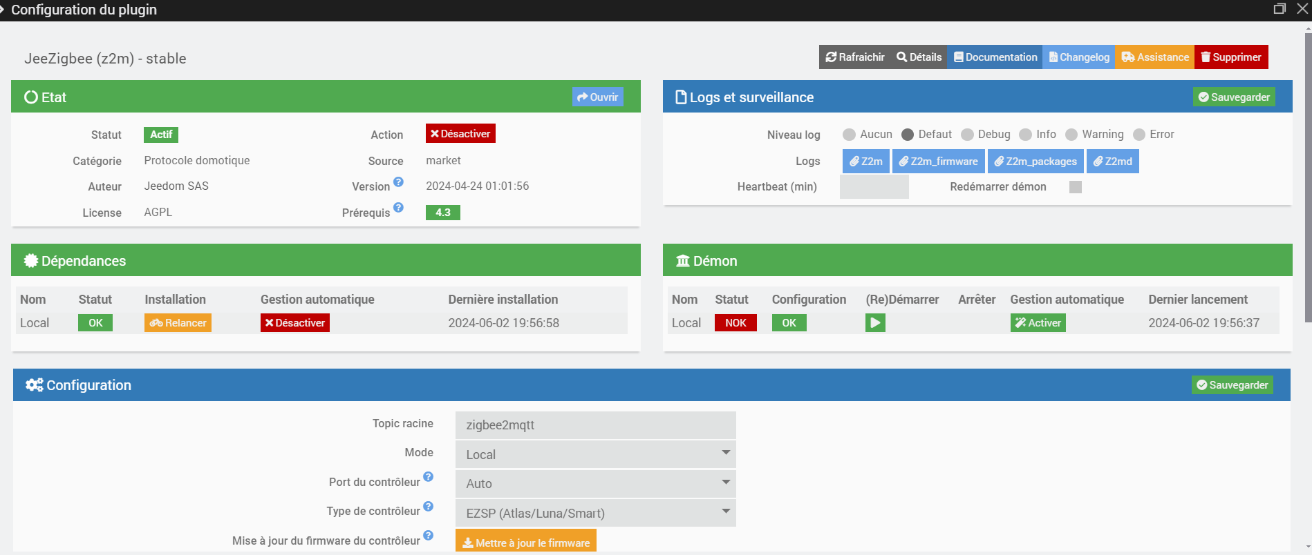Click the date 2024-06-02 19:56:58
This screenshot has height=555, width=1312.
pyautogui.click(x=504, y=323)
